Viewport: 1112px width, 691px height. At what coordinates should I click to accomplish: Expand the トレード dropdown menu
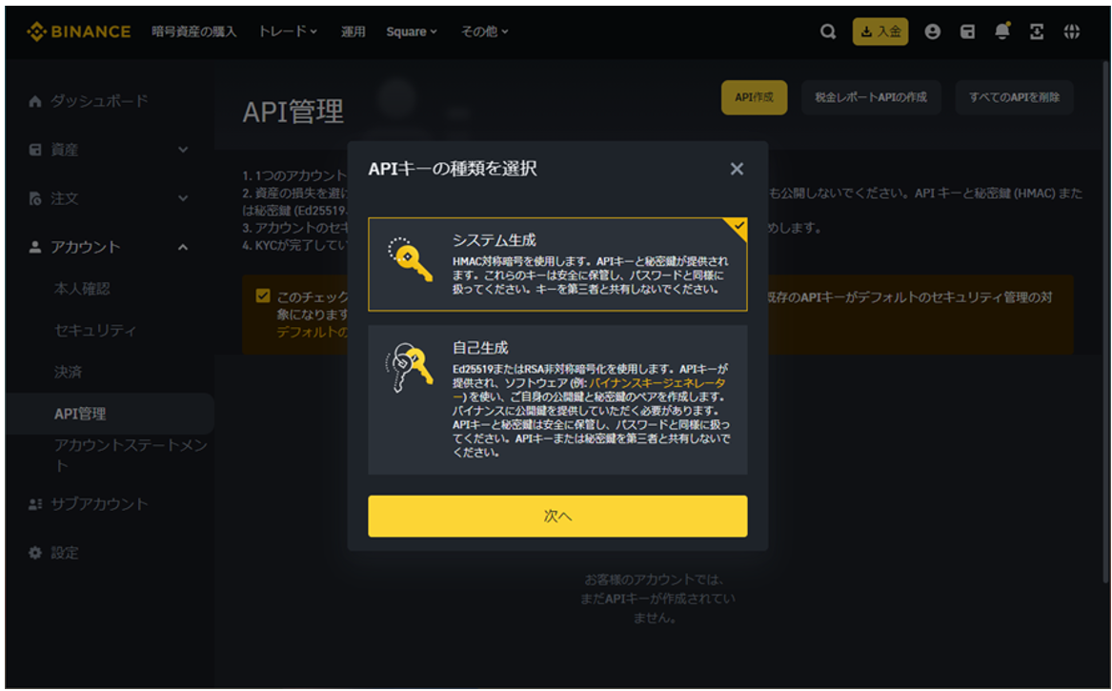287,31
